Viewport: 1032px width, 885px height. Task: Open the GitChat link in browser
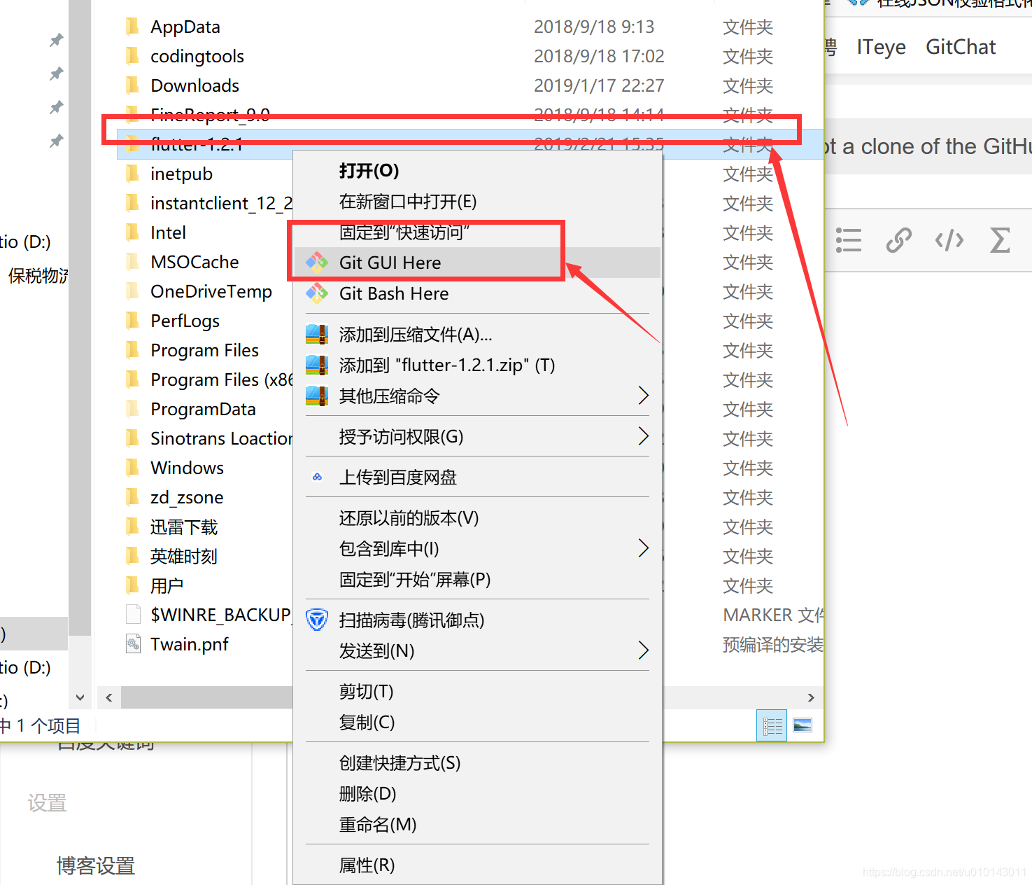(961, 47)
